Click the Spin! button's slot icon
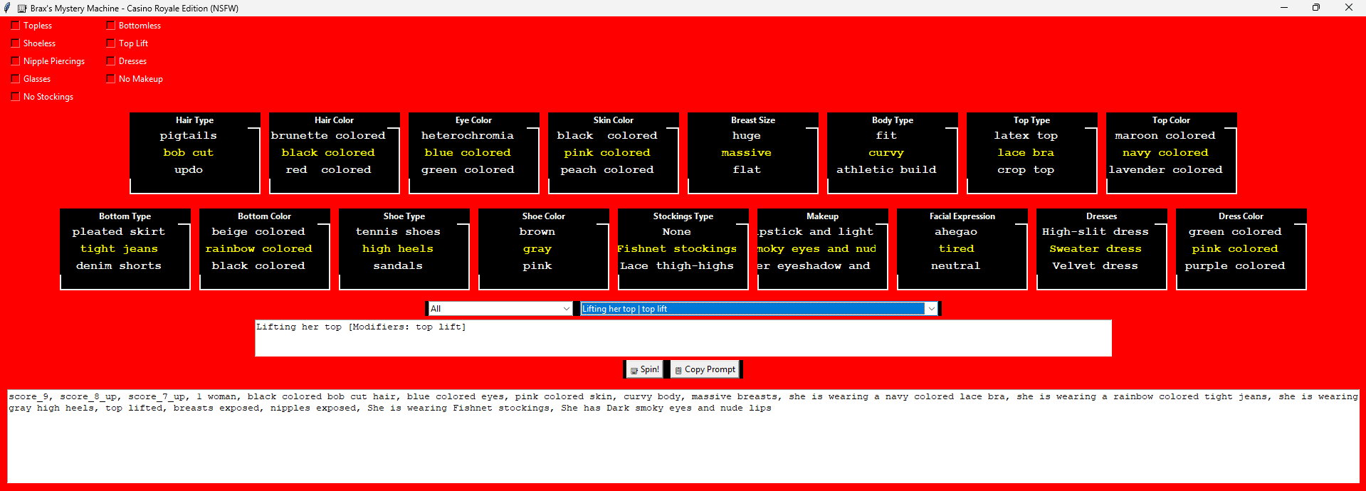Image resolution: width=1366 pixels, height=491 pixels. (634, 370)
